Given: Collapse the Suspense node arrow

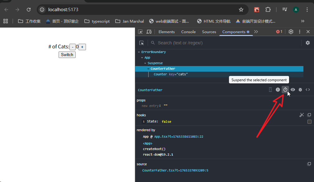Looking at the screenshot, I should (x=145, y=63).
